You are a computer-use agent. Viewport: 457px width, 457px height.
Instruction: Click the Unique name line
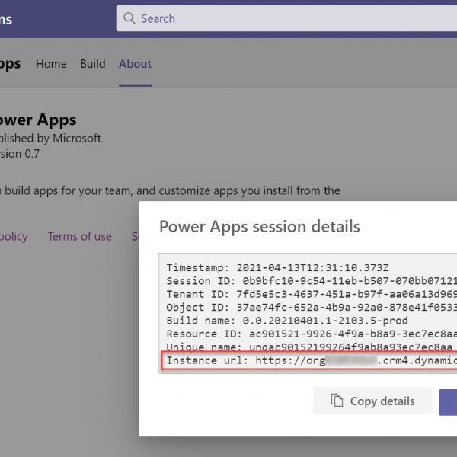click(309, 347)
